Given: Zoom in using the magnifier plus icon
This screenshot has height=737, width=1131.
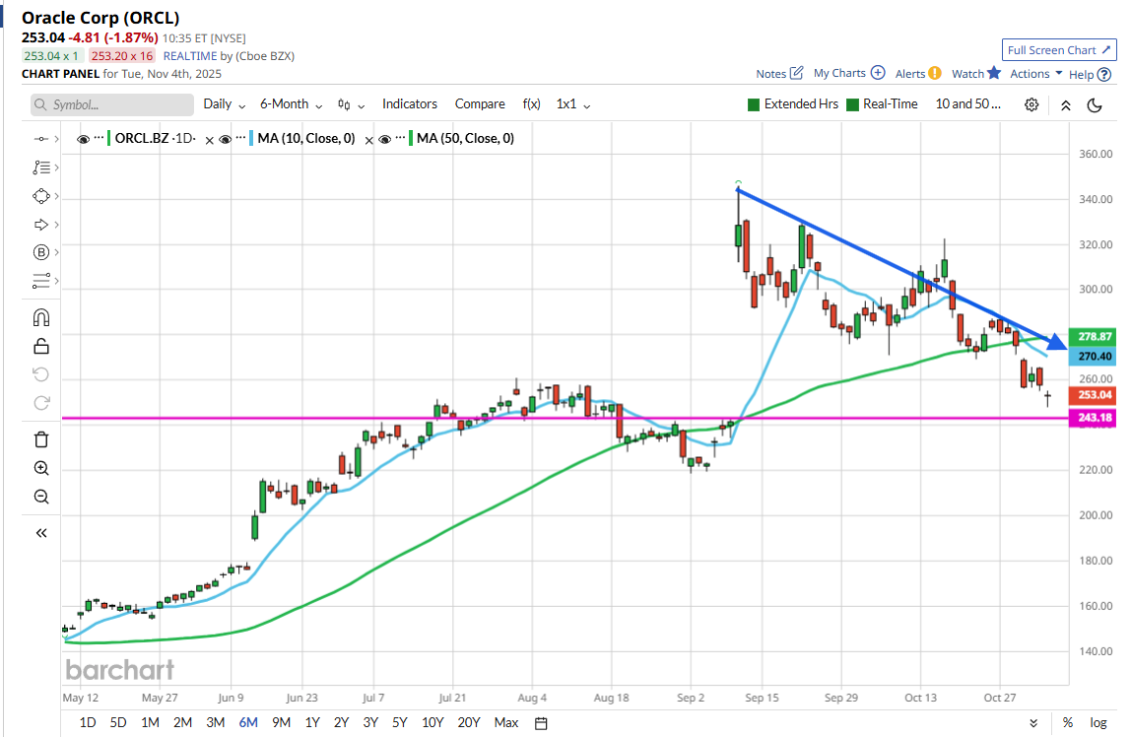Looking at the screenshot, I should tap(41, 468).
